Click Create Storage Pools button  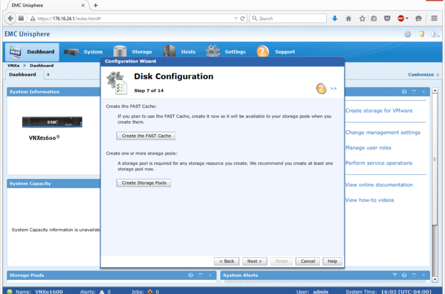coord(144,183)
